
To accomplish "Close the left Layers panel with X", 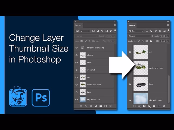I will click(75, 22).
